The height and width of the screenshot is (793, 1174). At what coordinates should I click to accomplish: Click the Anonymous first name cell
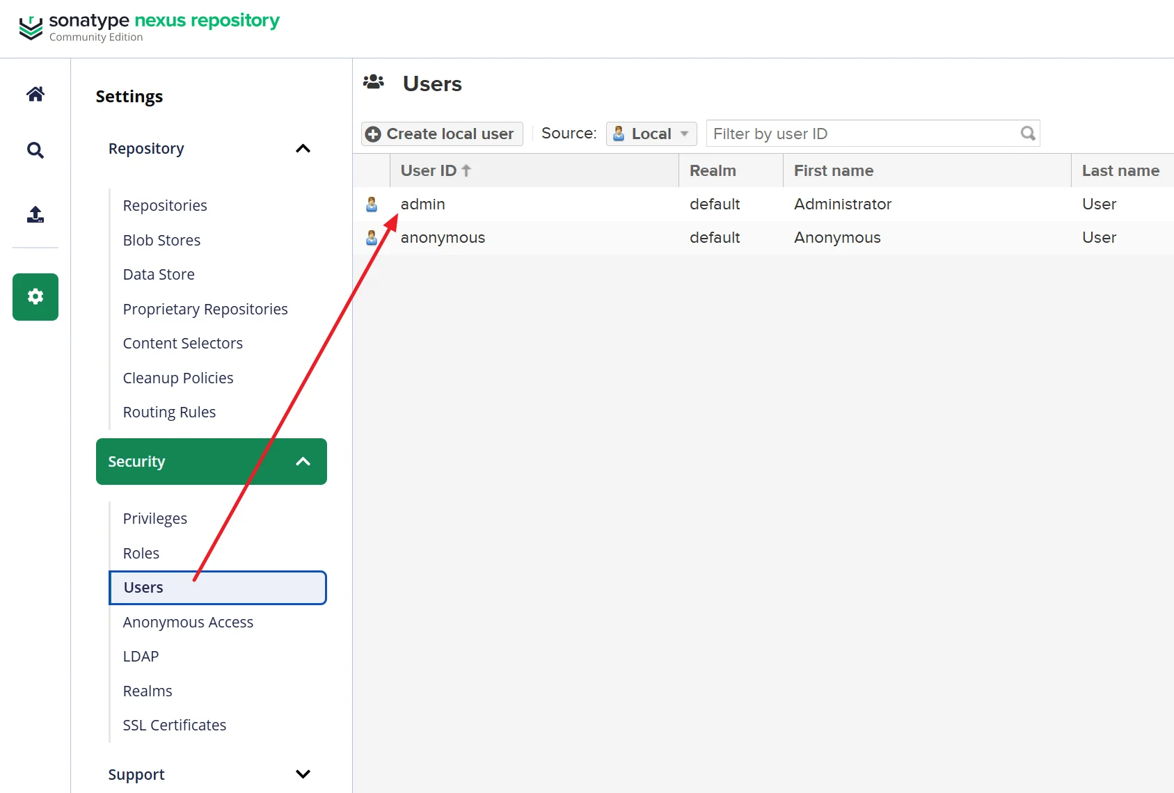[x=837, y=237]
